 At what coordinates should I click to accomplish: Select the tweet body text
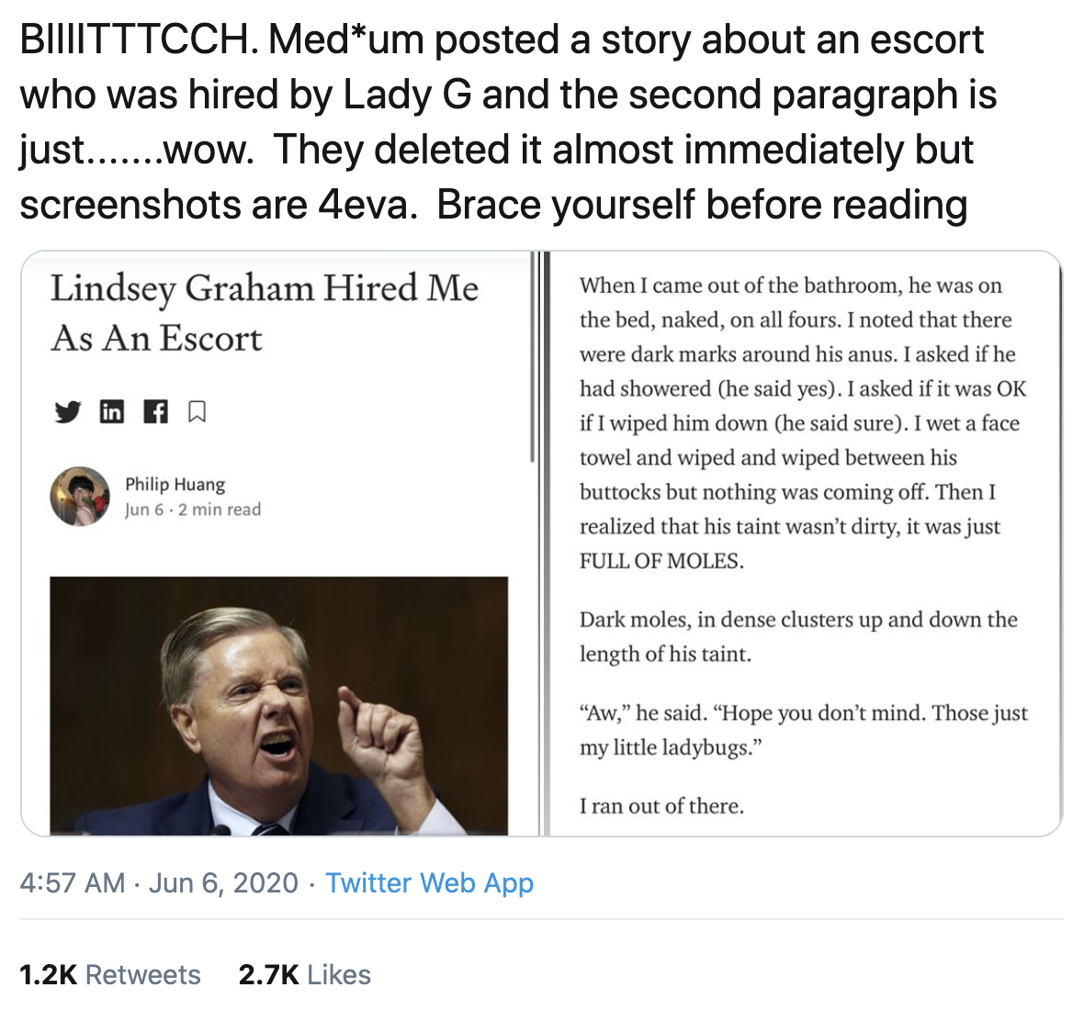[496, 119]
